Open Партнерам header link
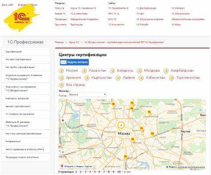The image size is (211, 175). (77, 24)
